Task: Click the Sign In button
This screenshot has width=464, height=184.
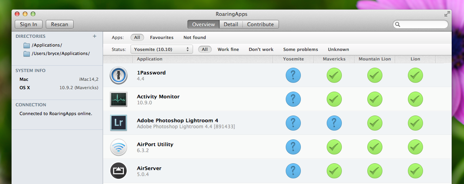Action: coord(28,24)
